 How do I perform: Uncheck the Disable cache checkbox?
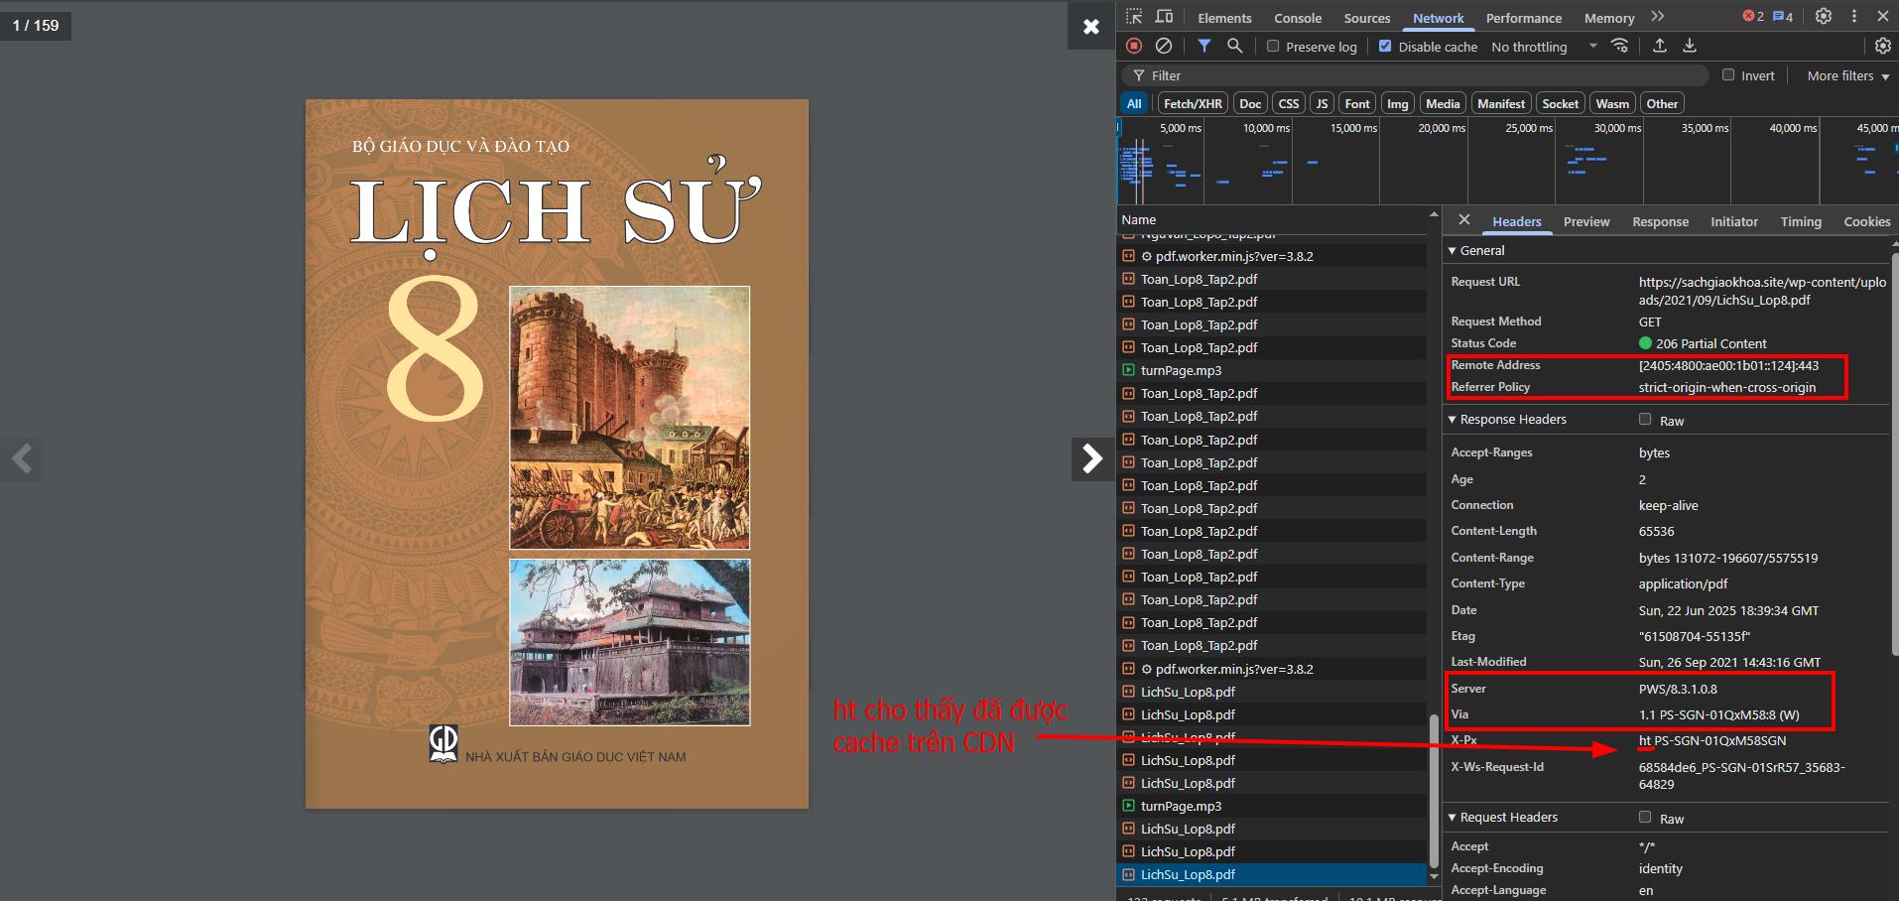(1385, 47)
